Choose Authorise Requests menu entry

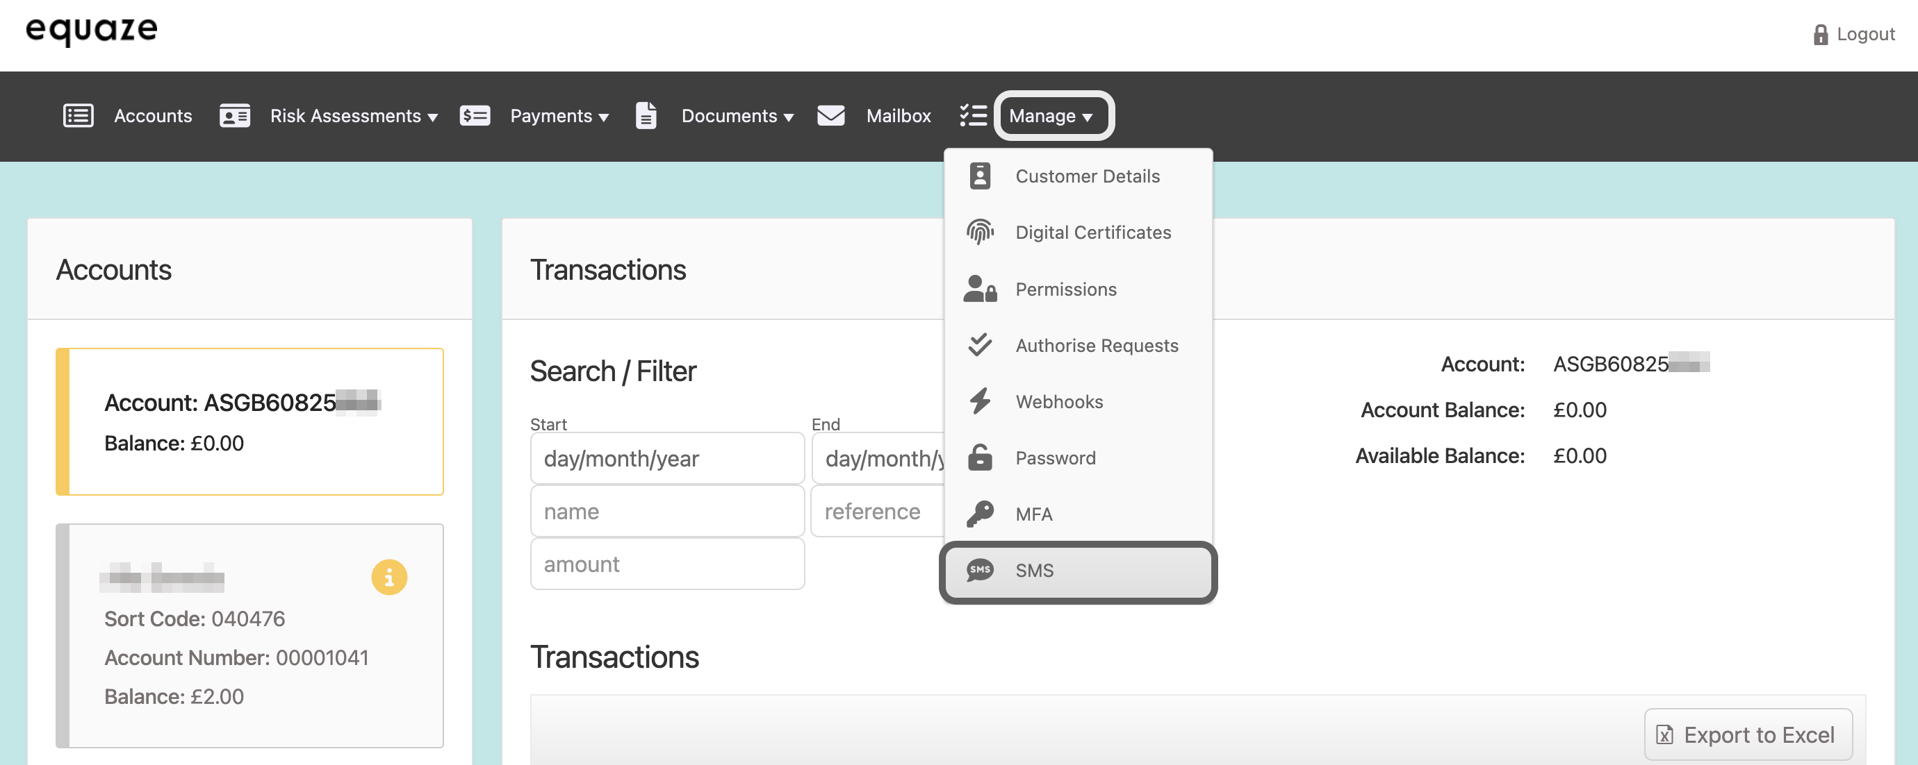[x=1096, y=346]
